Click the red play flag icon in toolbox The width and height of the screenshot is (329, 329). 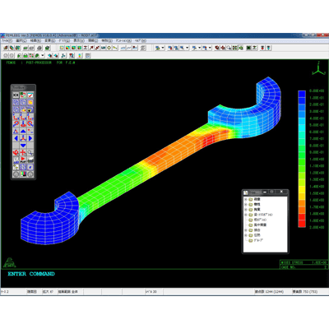pos(23,160)
